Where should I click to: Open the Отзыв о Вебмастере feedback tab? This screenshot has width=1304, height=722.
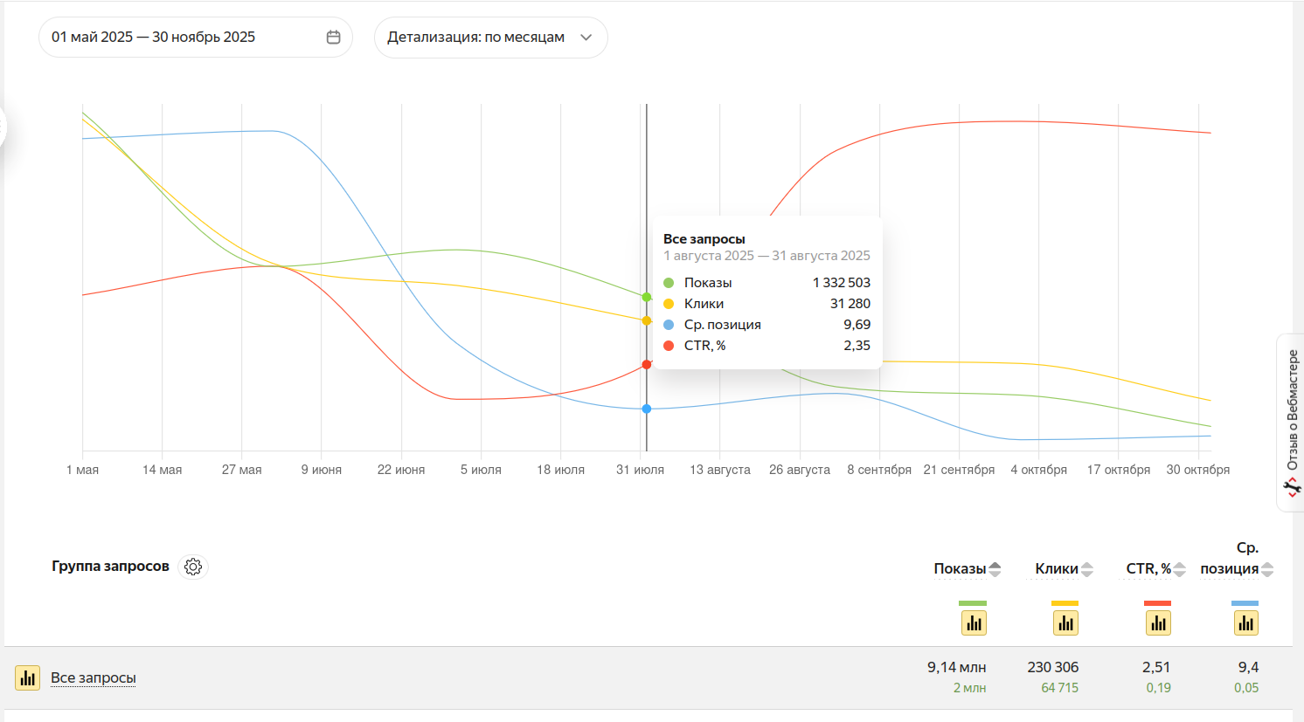pyautogui.click(x=1292, y=423)
